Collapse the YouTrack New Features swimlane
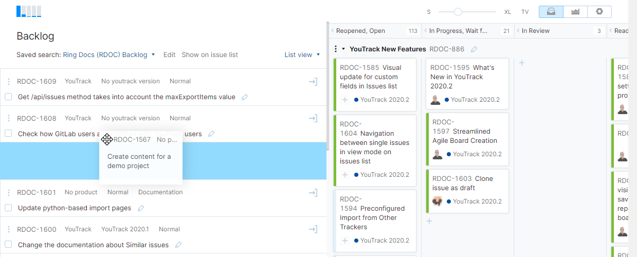Image resolution: width=637 pixels, height=257 pixels. pyautogui.click(x=343, y=49)
